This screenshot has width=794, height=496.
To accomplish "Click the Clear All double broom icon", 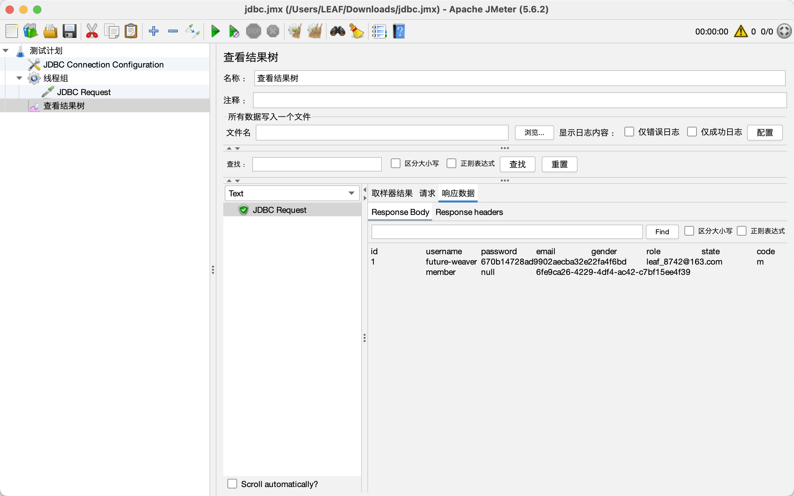I will pyautogui.click(x=315, y=31).
